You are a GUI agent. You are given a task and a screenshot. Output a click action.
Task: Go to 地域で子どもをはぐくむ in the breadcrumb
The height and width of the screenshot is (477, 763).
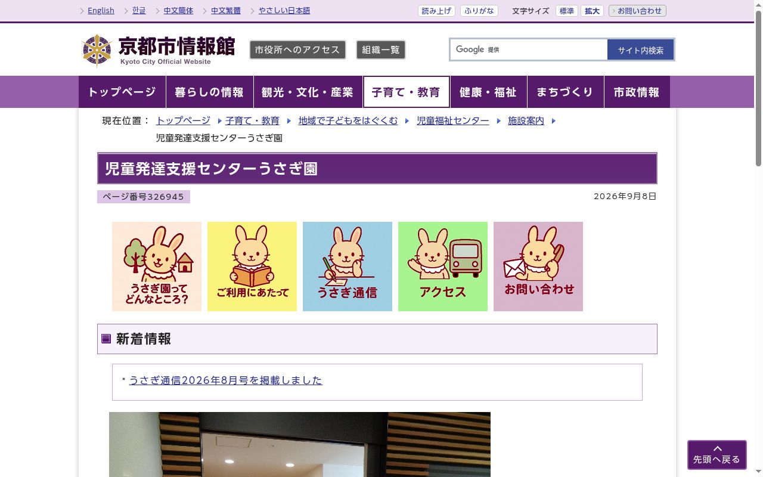point(348,120)
